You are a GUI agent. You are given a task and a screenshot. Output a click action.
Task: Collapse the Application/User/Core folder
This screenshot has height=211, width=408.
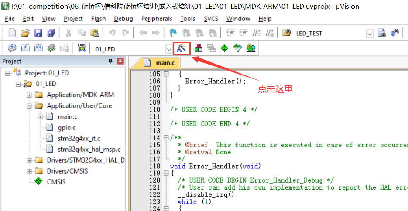pyautogui.click(x=29, y=106)
